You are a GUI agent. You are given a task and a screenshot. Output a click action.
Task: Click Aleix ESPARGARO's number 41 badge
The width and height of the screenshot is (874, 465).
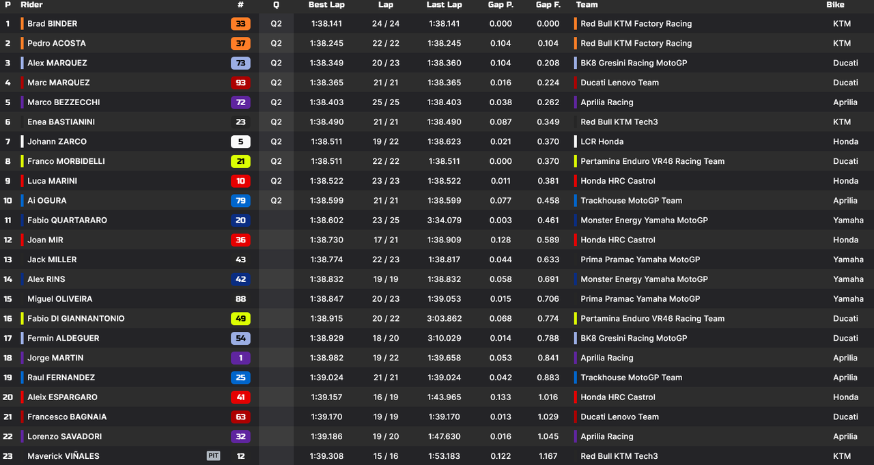(x=240, y=397)
